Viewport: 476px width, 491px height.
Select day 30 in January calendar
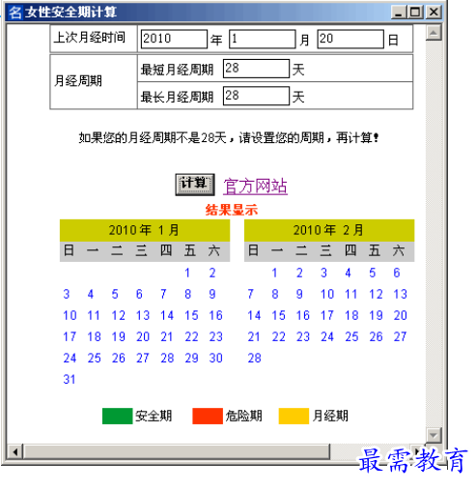[x=215, y=359]
